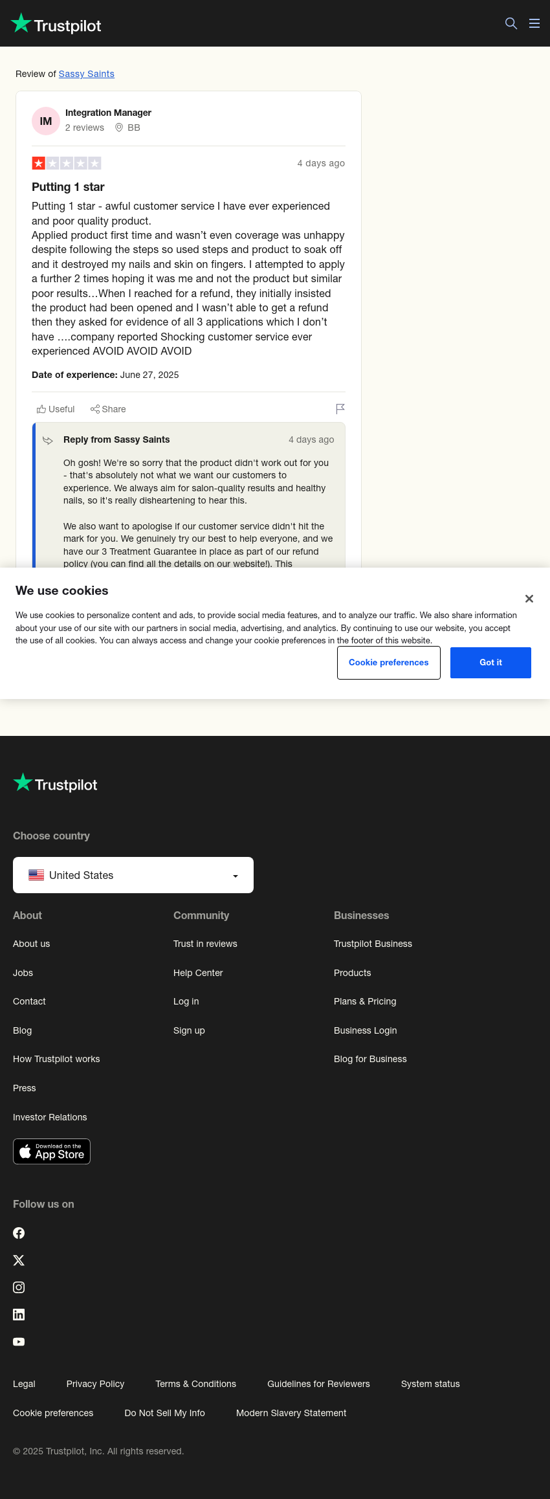Screen dimensions: 550x1499
Task: Open Terms & Conditions
Action: pos(195,1384)
